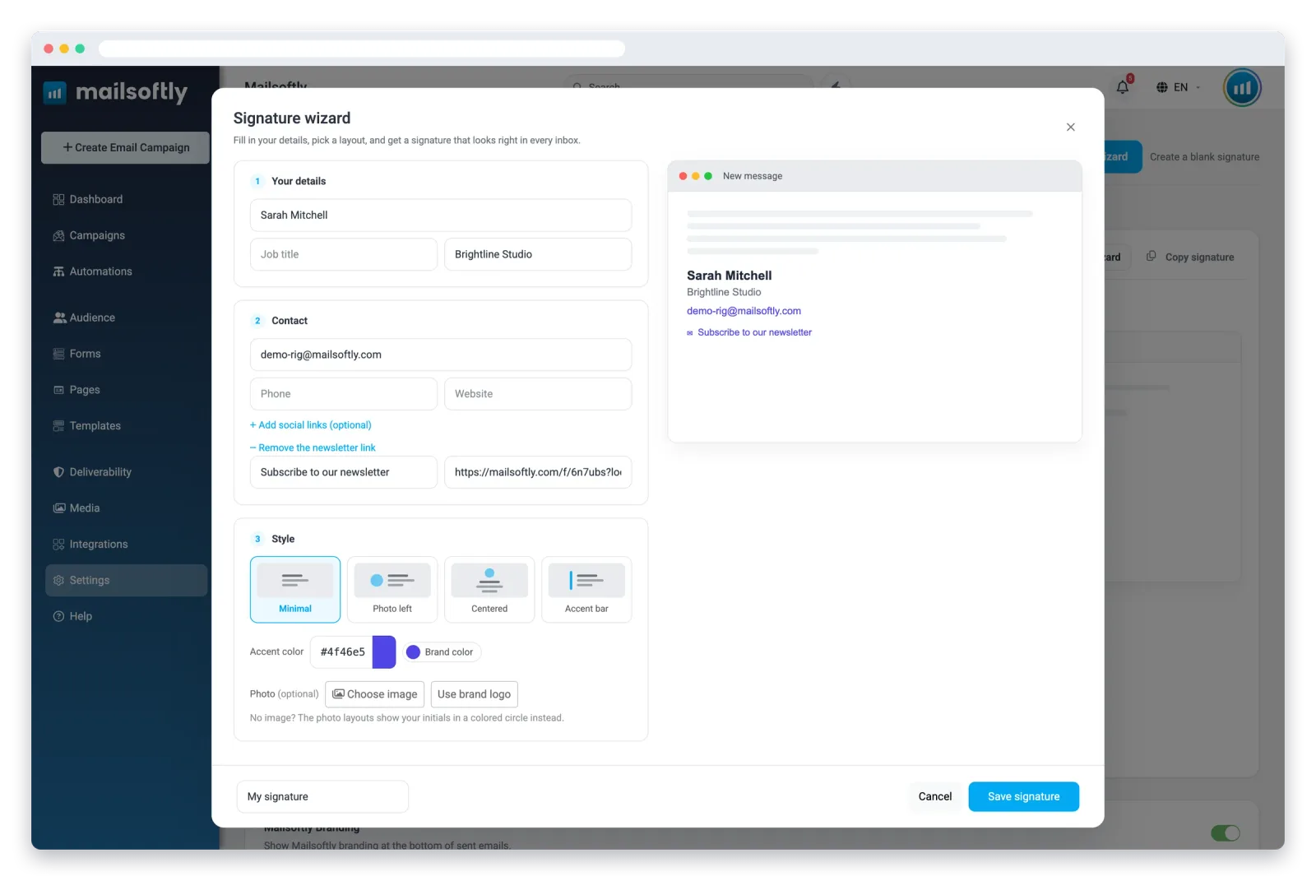Viewport: 1316px width, 881px height.
Task: Click Create a blank signature link
Action: coord(1204,157)
